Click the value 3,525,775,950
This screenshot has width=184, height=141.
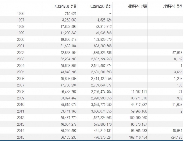click(x=102, y=105)
